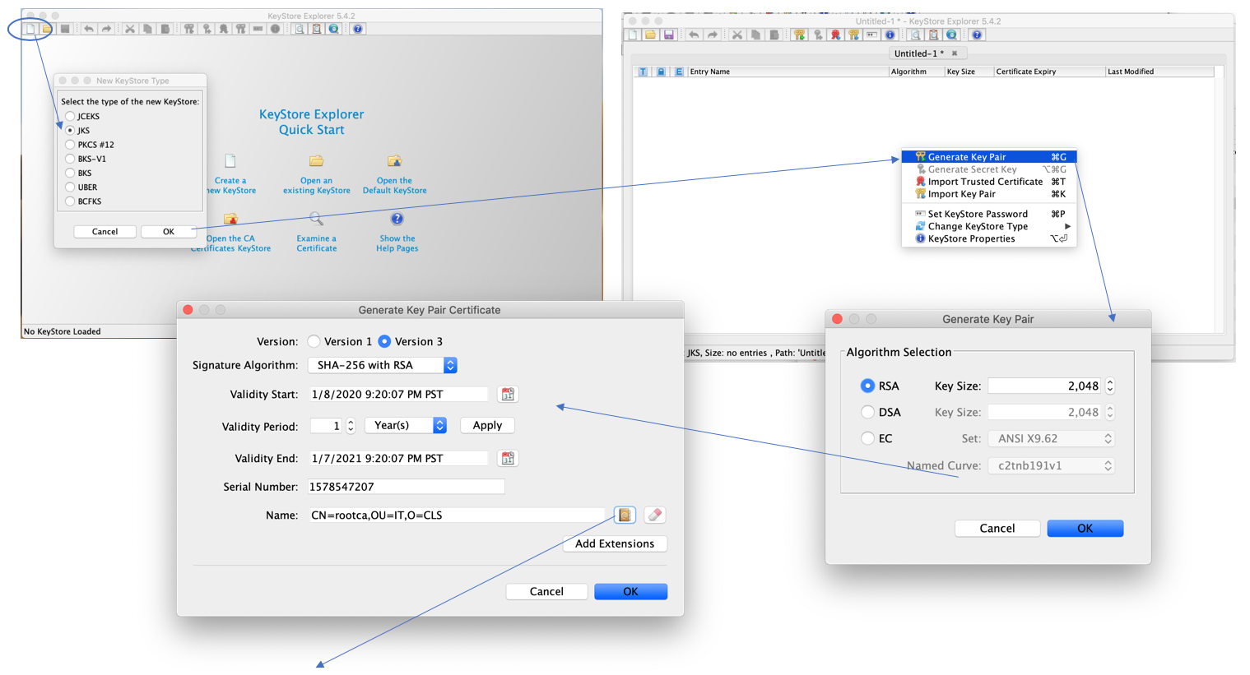Switch to the Untitled-1 tab

926,53
